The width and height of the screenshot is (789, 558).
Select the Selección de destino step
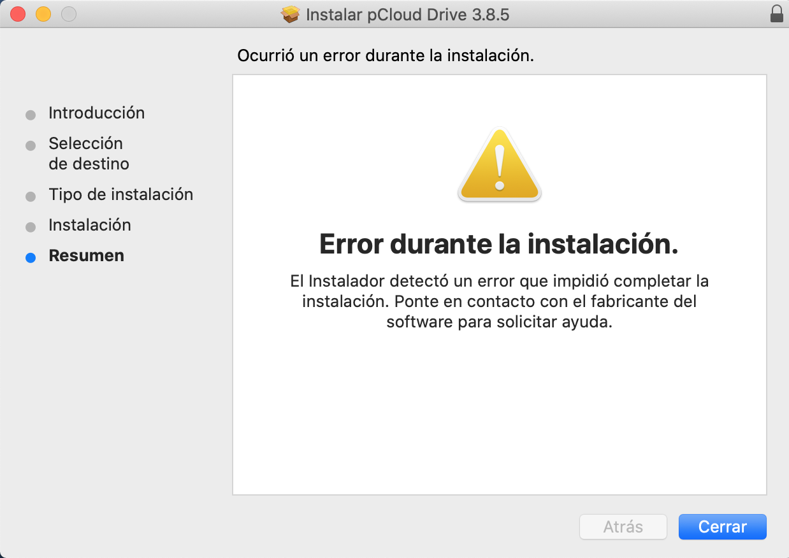tap(89, 154)
